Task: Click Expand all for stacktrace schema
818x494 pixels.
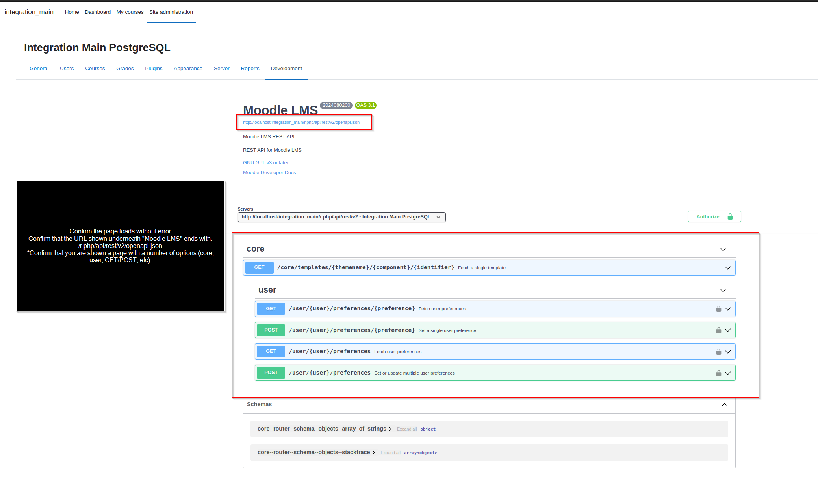Action: [x=390, y=453]
